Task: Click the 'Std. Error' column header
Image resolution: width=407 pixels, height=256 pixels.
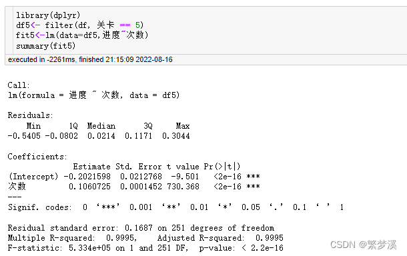Action: point(139,167)
